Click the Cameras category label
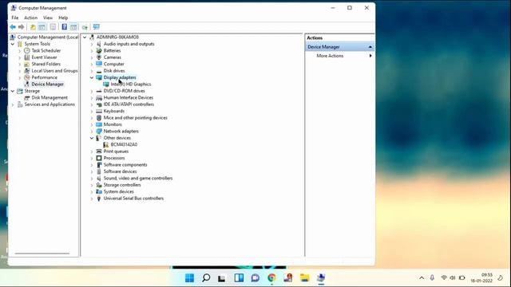The height and width of the screenshot is (287, 511). (112, 57)
